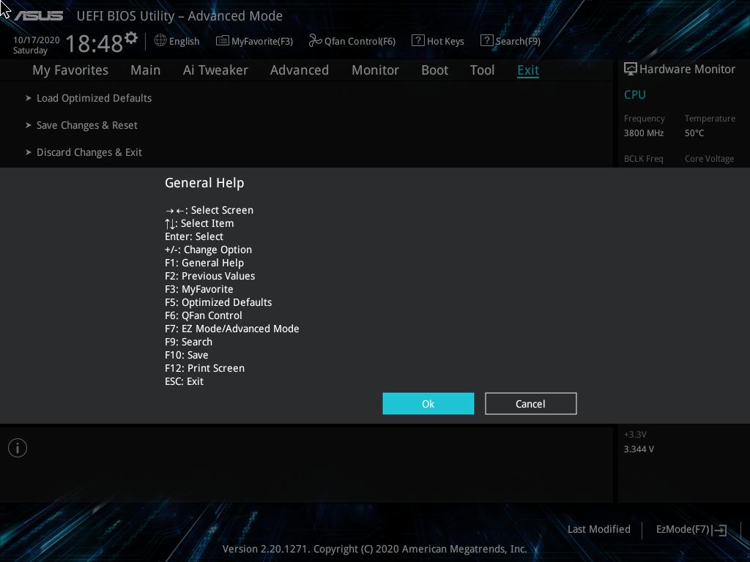Open the Ai Tweaker tab
Screen dimensions: 750x562
[x=215, y=70]
